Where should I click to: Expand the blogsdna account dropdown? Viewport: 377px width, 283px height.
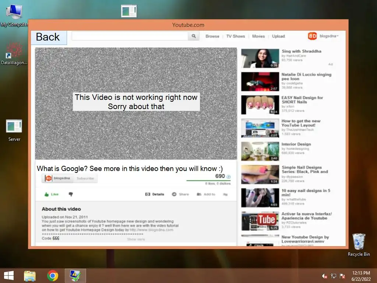tap(329, 36)
